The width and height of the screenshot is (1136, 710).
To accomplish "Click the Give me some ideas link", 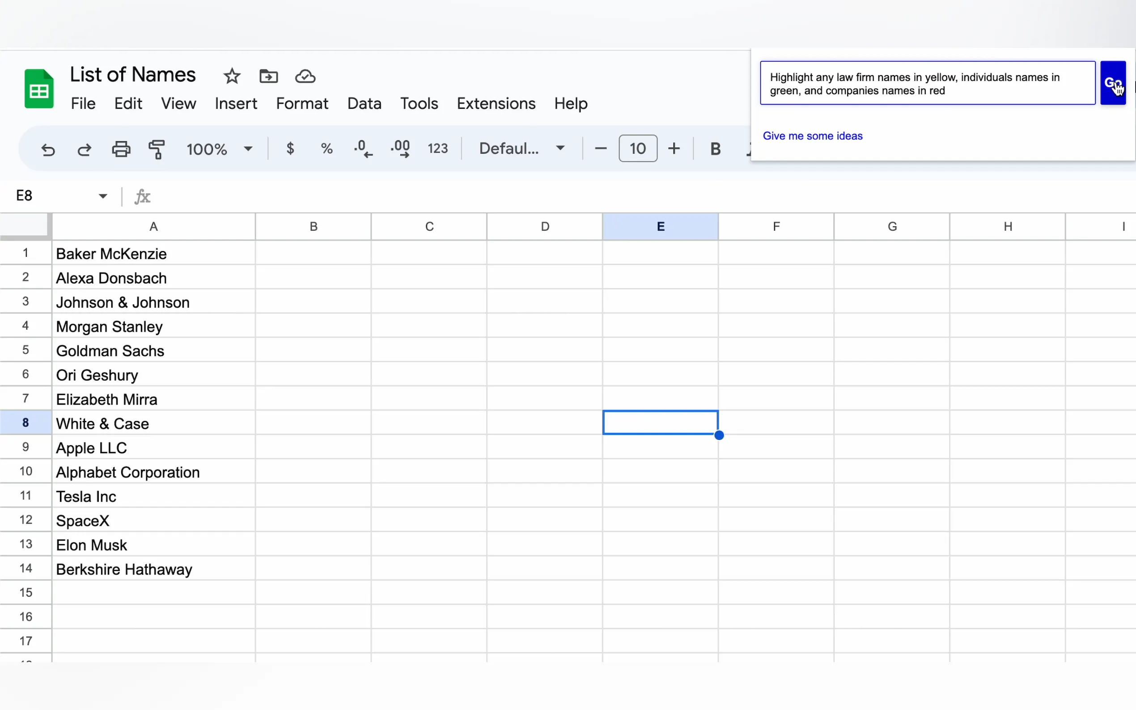I will point(812,136).
